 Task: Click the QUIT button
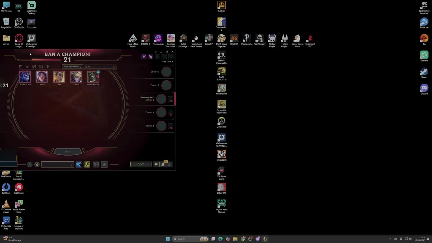[141, 164]
